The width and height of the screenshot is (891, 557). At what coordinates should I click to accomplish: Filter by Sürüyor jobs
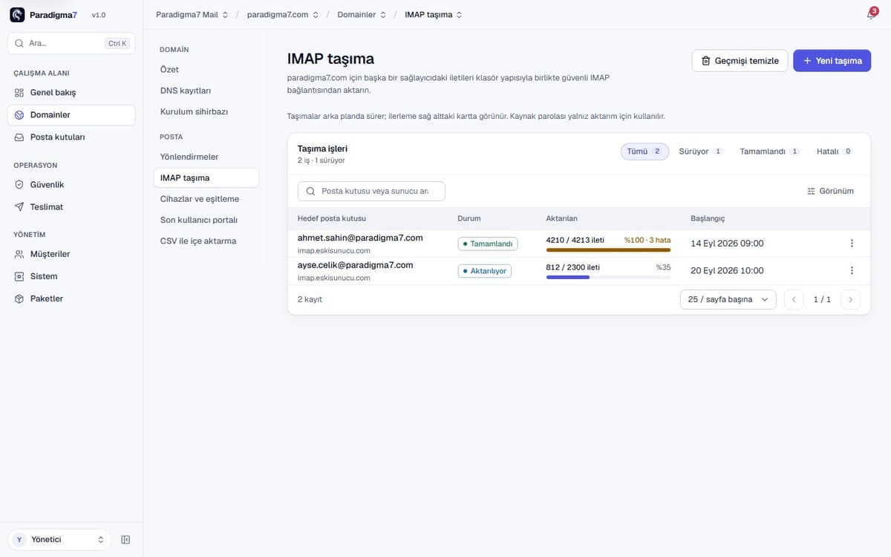tap(700, 152)
